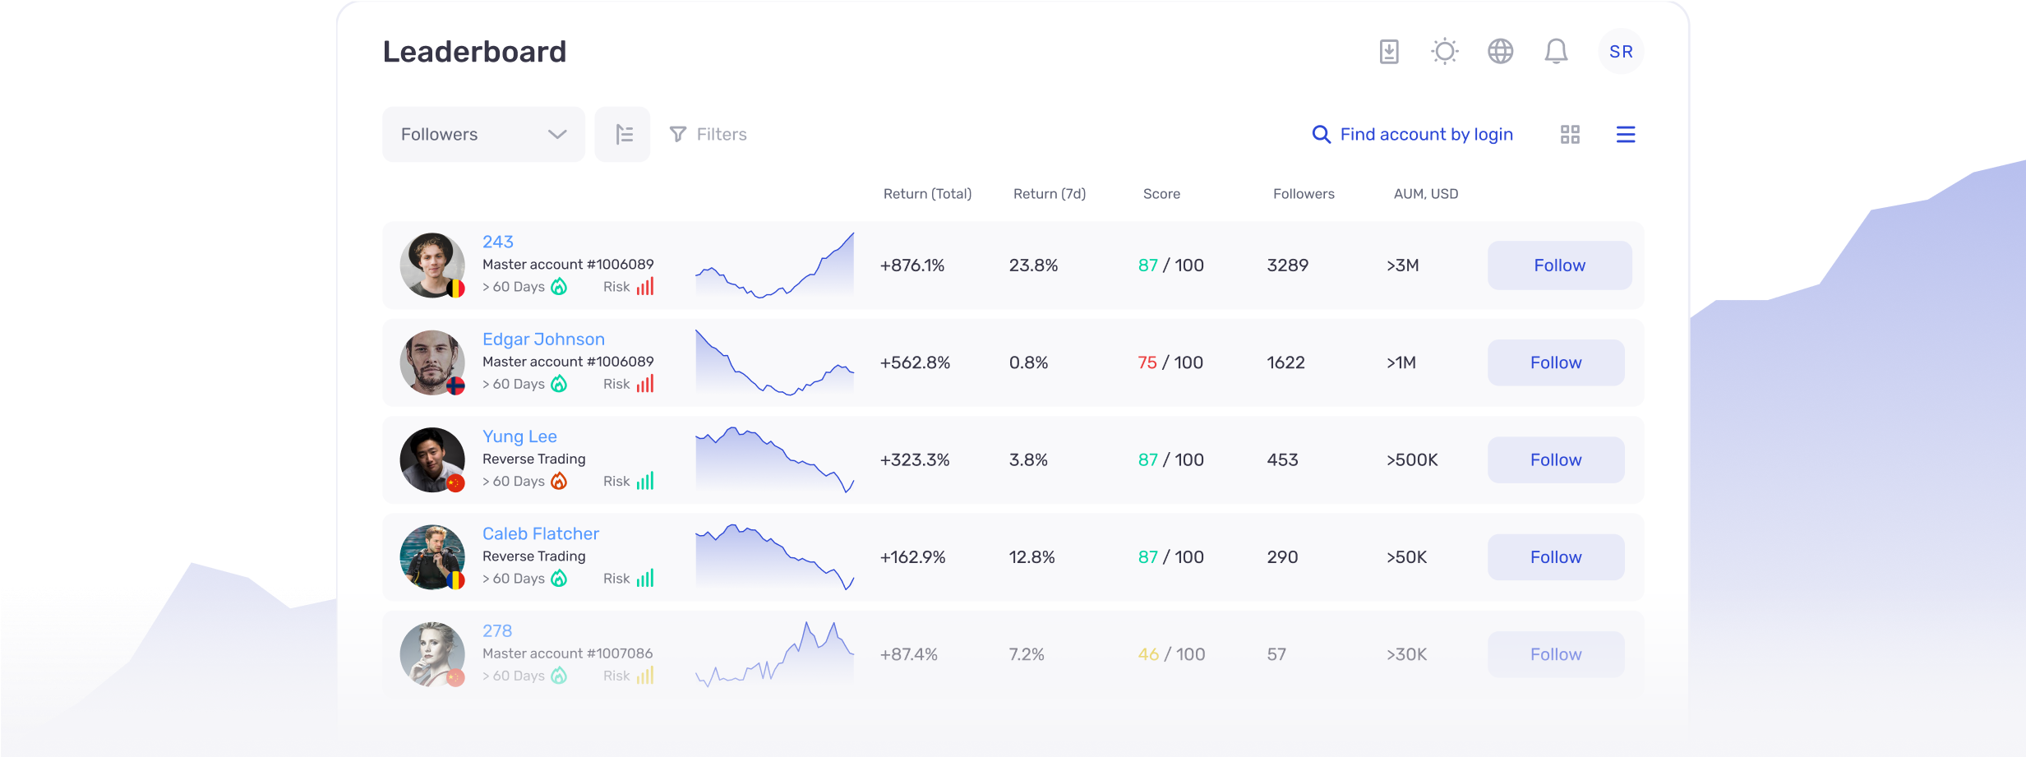Click 12.8% weekly return value

1031,557
